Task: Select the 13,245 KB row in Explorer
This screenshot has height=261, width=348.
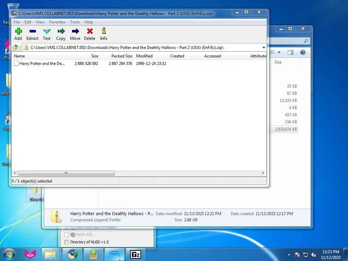Action: click(288, 101)
